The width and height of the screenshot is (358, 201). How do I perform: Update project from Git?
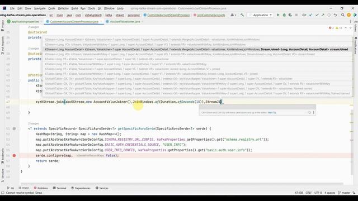(x=311, y=15)
